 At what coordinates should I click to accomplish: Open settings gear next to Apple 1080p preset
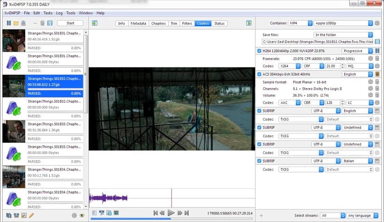pos(377,23)
